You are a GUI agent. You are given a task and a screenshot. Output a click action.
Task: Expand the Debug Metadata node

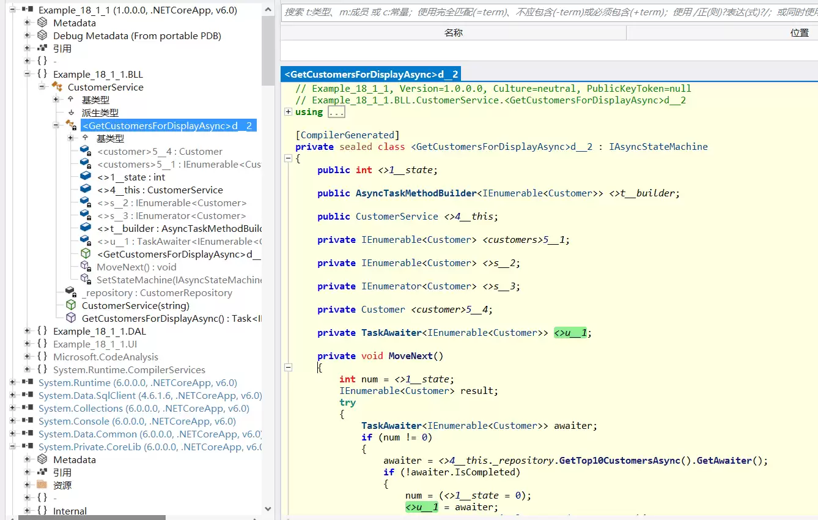27,35
